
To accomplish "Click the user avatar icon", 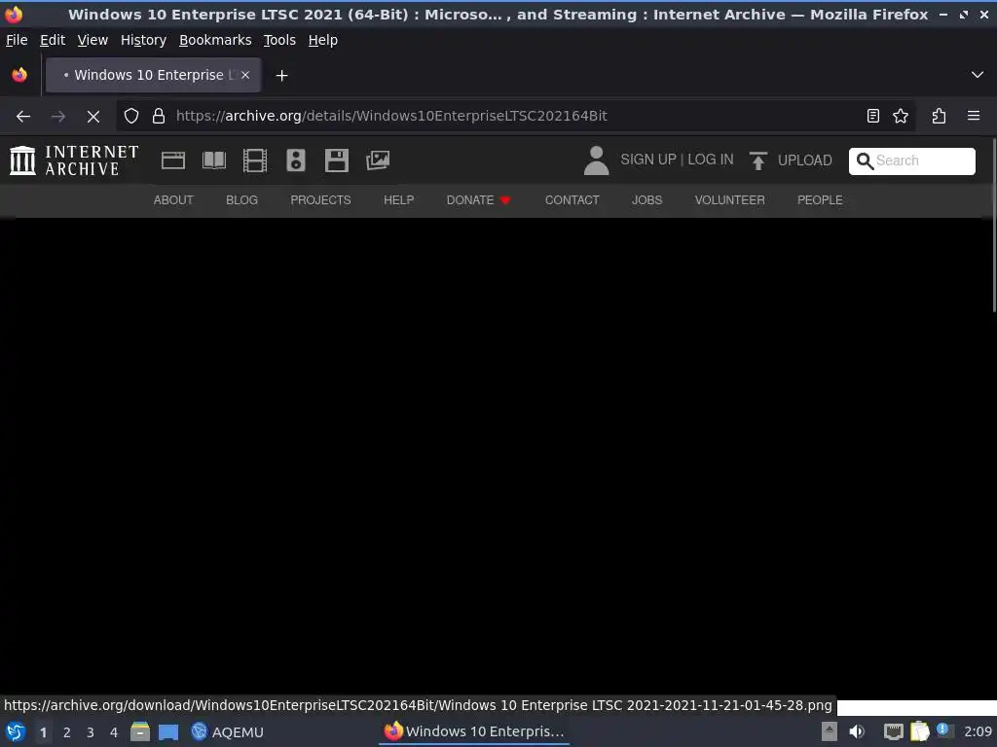I will (x=597, y=160).
